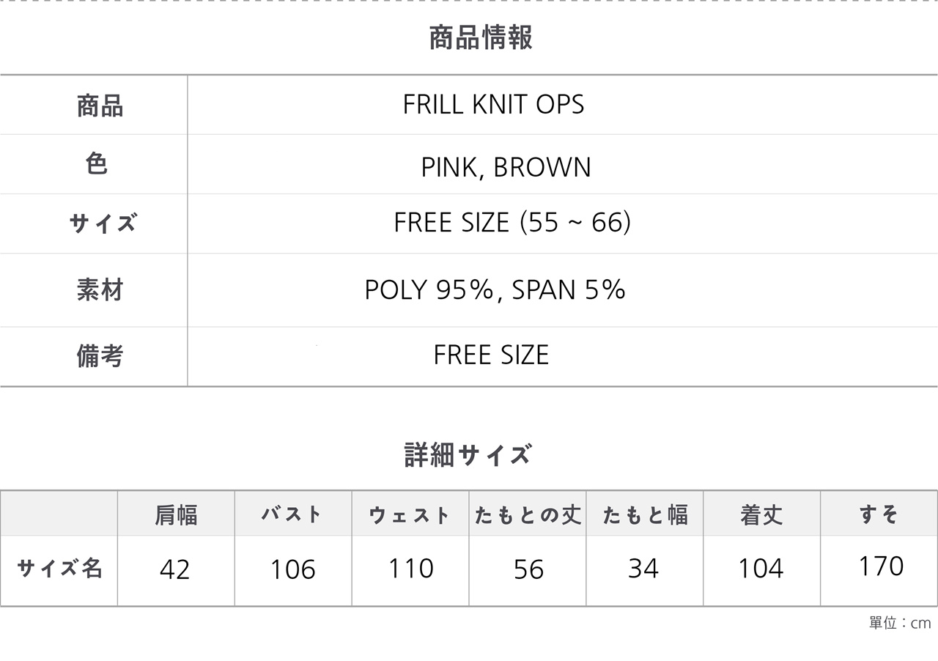Select the 肩幅 column header
This screenshot has height=661, width=938.
coord(176,515)
